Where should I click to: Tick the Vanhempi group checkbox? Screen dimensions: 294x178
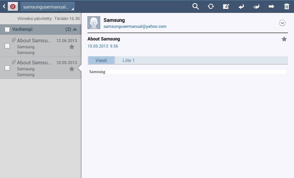click(x=7, y=30)
